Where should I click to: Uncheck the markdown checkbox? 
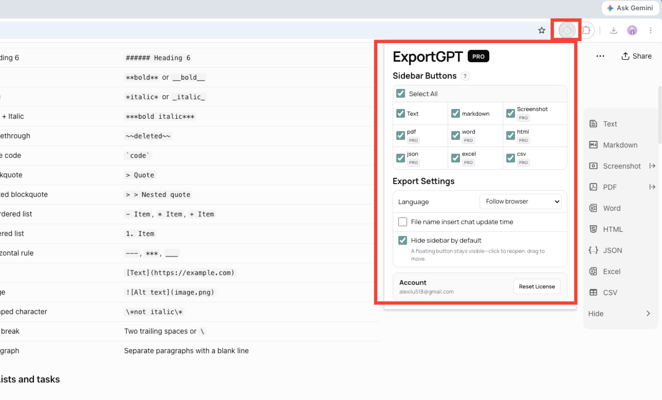[456, 113]
